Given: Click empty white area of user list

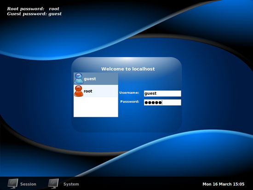Looking at the screenshot, I should [x=96, y=107].
